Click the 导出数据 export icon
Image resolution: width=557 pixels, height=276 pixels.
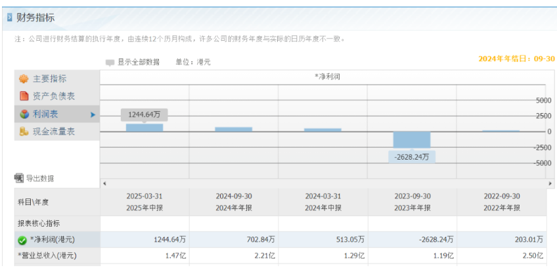[19, 178]
